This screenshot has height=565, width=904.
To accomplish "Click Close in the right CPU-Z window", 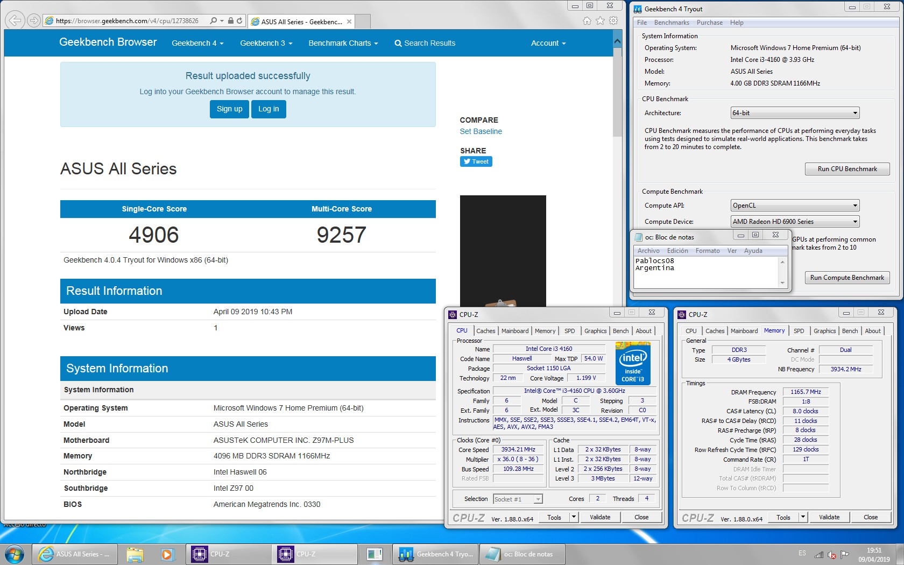I will 871,517.
